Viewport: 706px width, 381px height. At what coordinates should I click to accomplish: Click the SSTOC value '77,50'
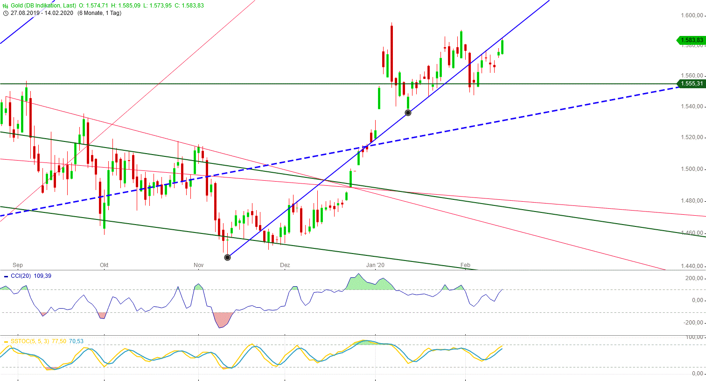(x=58, y=341)
